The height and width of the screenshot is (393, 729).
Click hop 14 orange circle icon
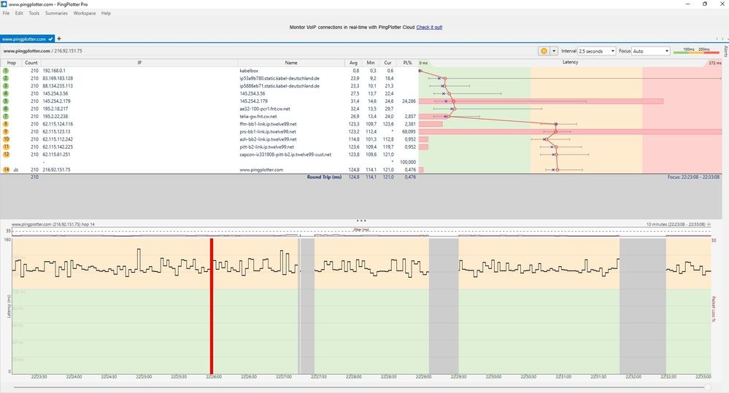(x=6, y=170)
